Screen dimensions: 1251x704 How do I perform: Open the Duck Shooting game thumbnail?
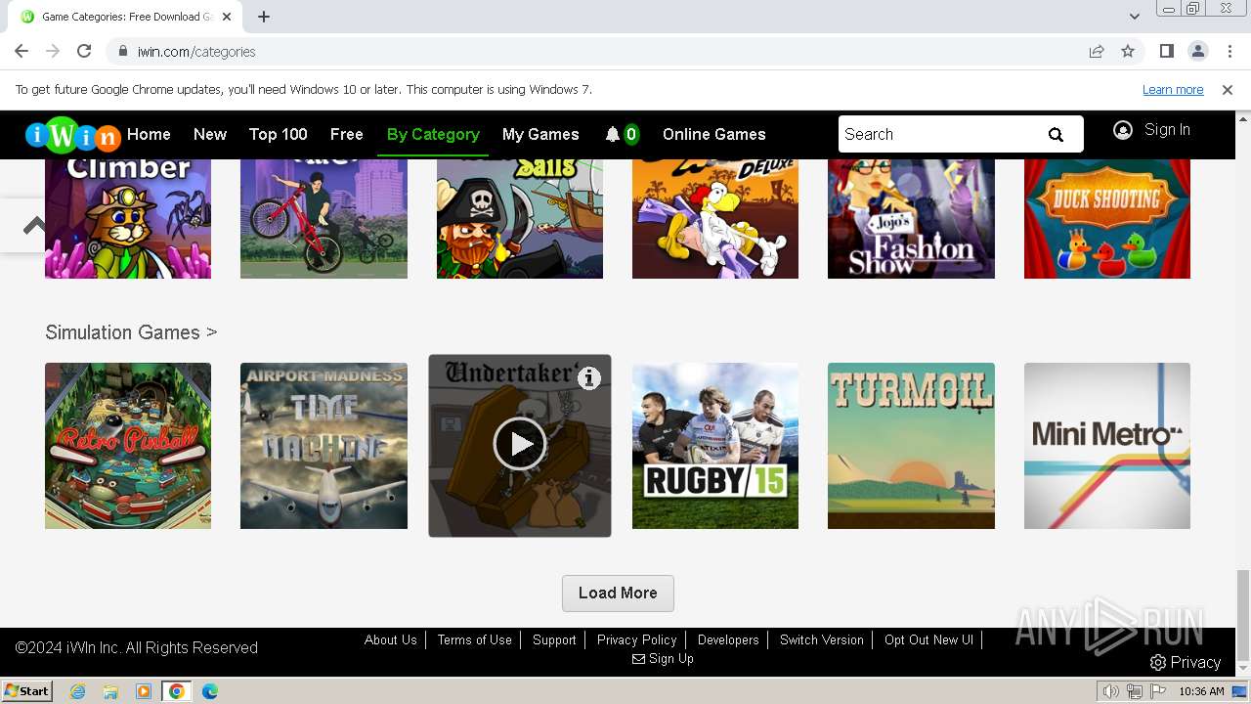pyautogui.click(x=1107, y=219)
